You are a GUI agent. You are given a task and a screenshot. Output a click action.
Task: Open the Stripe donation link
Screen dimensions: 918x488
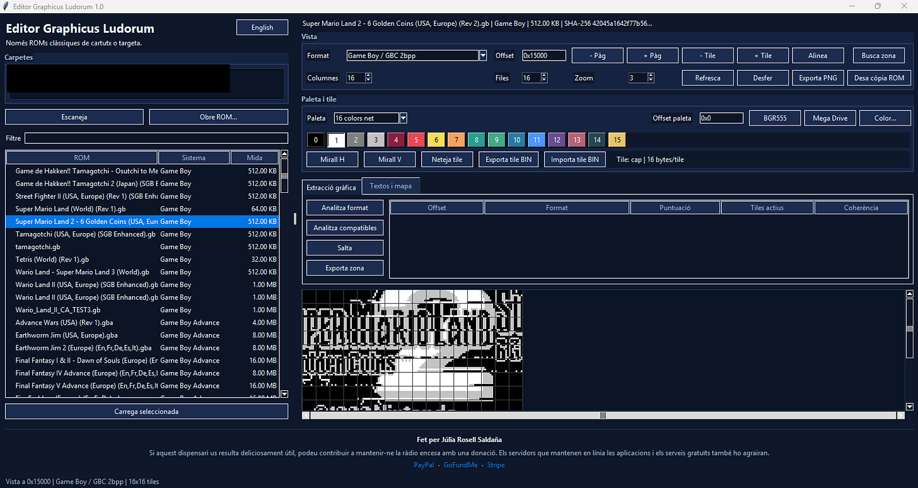coord(496,465)
